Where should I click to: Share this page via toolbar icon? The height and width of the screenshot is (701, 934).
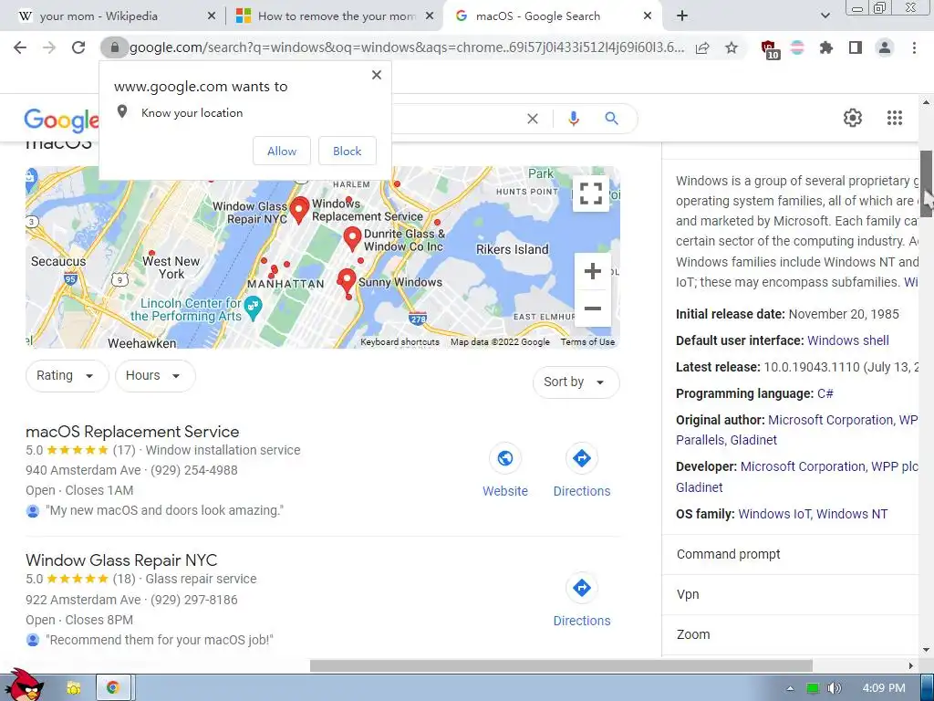pyautogui.click(x=702, y=47)
